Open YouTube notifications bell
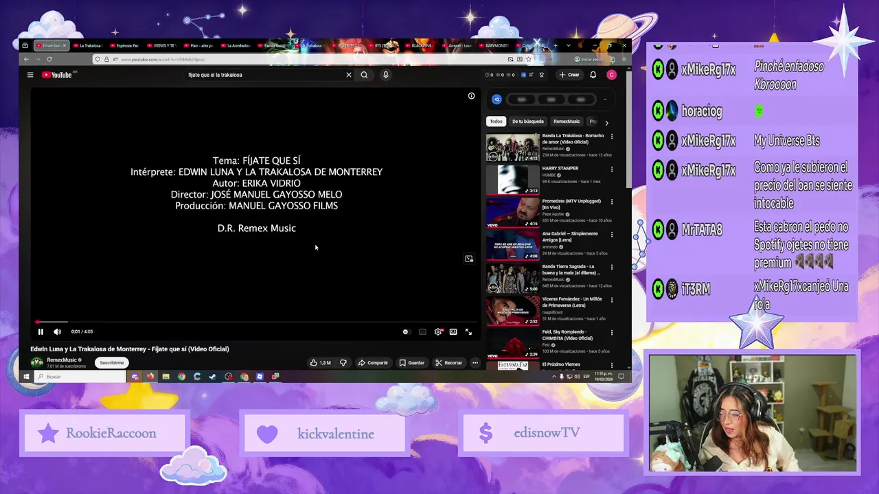This screenshot has height=494, width=879. point(593,75)
